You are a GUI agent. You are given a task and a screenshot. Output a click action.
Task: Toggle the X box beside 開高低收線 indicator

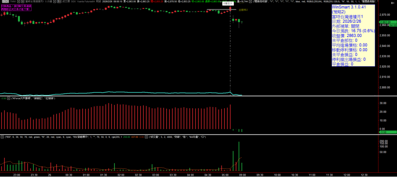(251, 2)
